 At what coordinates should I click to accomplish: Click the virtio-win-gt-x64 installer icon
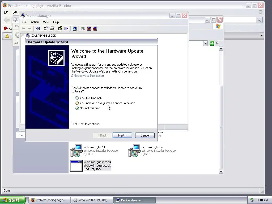[x=76, y=151]
